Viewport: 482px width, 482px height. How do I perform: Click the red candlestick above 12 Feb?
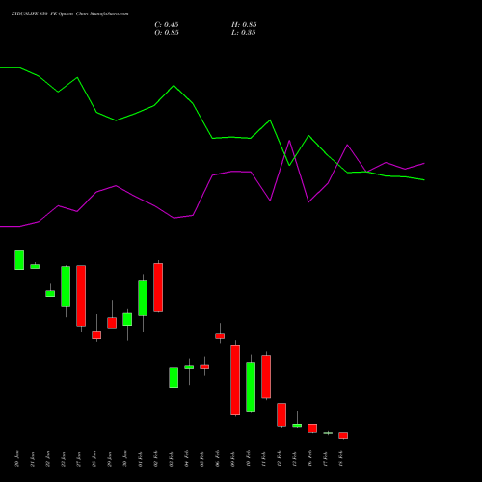click(281, 415)
